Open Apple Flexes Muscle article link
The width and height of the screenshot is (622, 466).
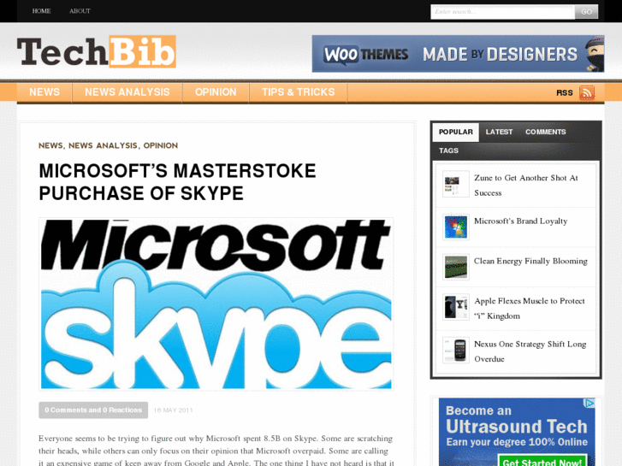coord(530,308)
